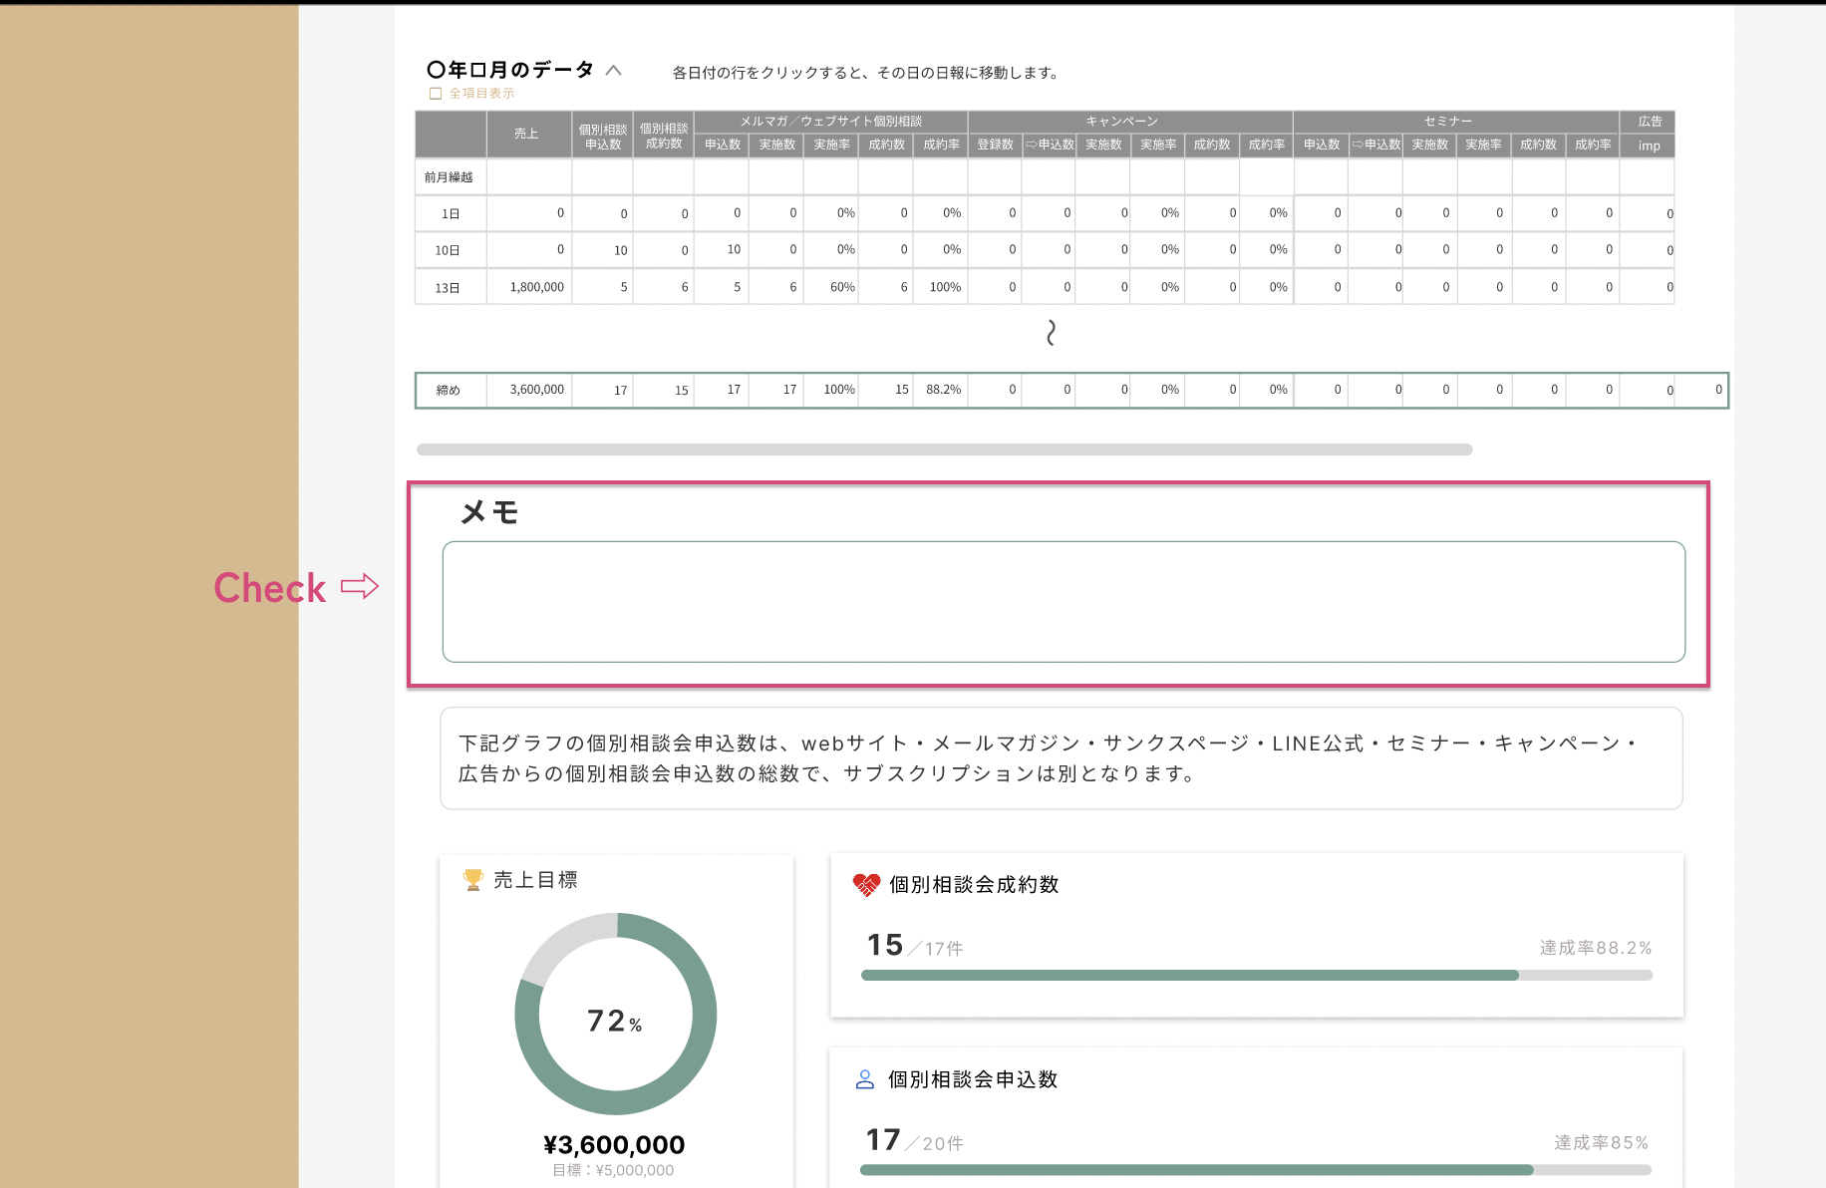Collapse the 〇年□月のデータ section chevron

614,71
